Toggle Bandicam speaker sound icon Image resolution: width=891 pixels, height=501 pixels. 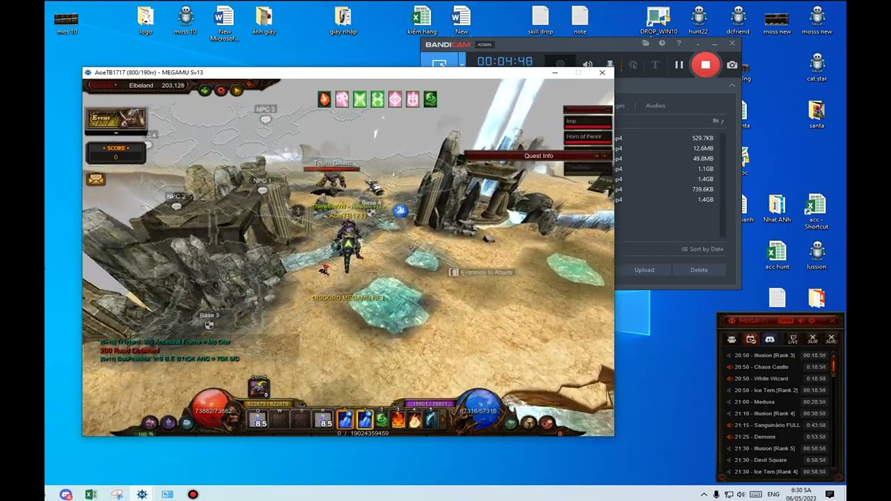(588, 65)
